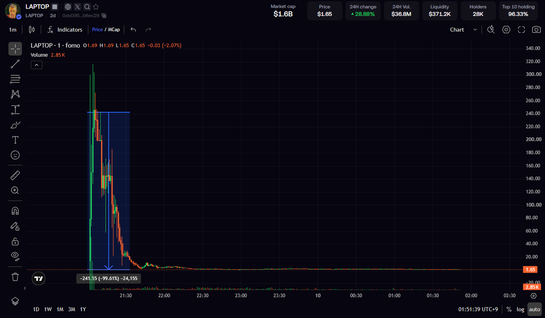Click the 1.65 current price tag on axis

coord(531,269)
